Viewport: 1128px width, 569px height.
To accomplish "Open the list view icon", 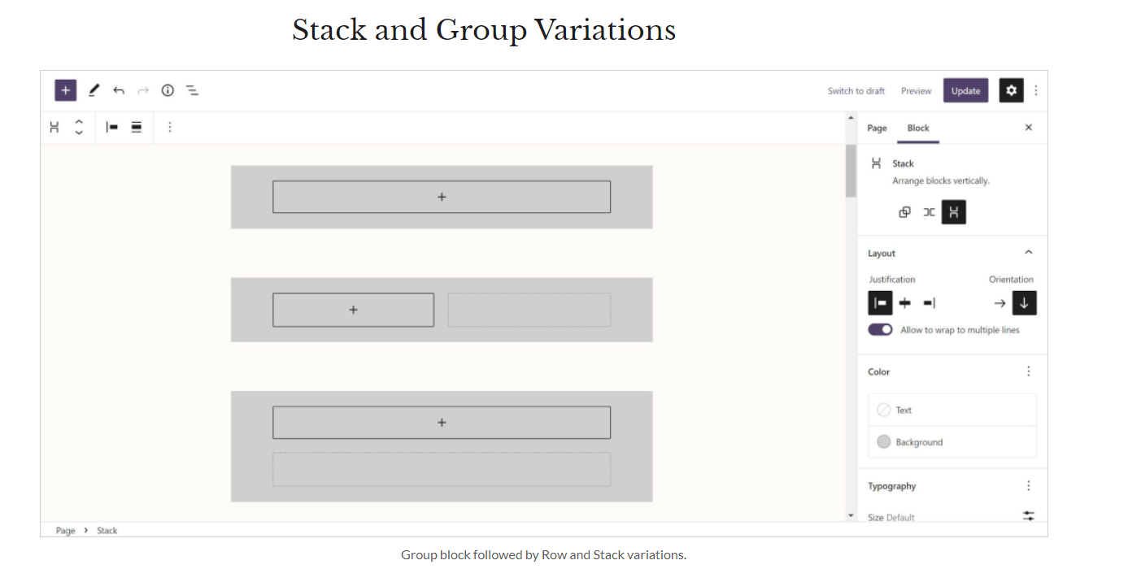I will [192, 90].
